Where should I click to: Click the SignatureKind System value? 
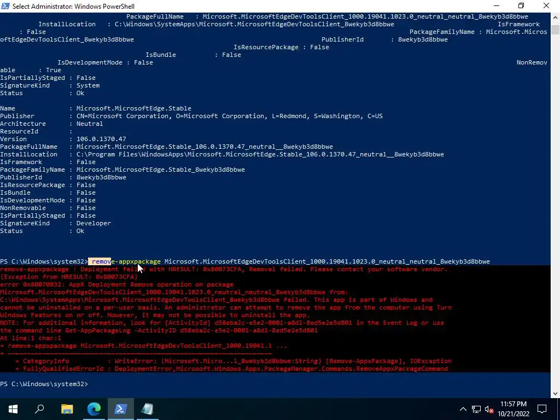point(88,85)
